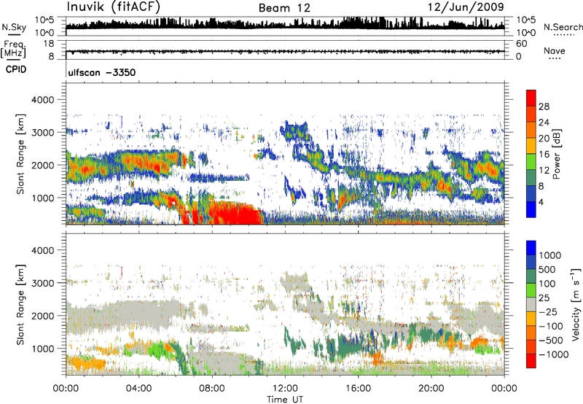Pick the yellow 16–20 dB power color segment
The width and height of the screenshot is (583, 404).
pos(531,146)
